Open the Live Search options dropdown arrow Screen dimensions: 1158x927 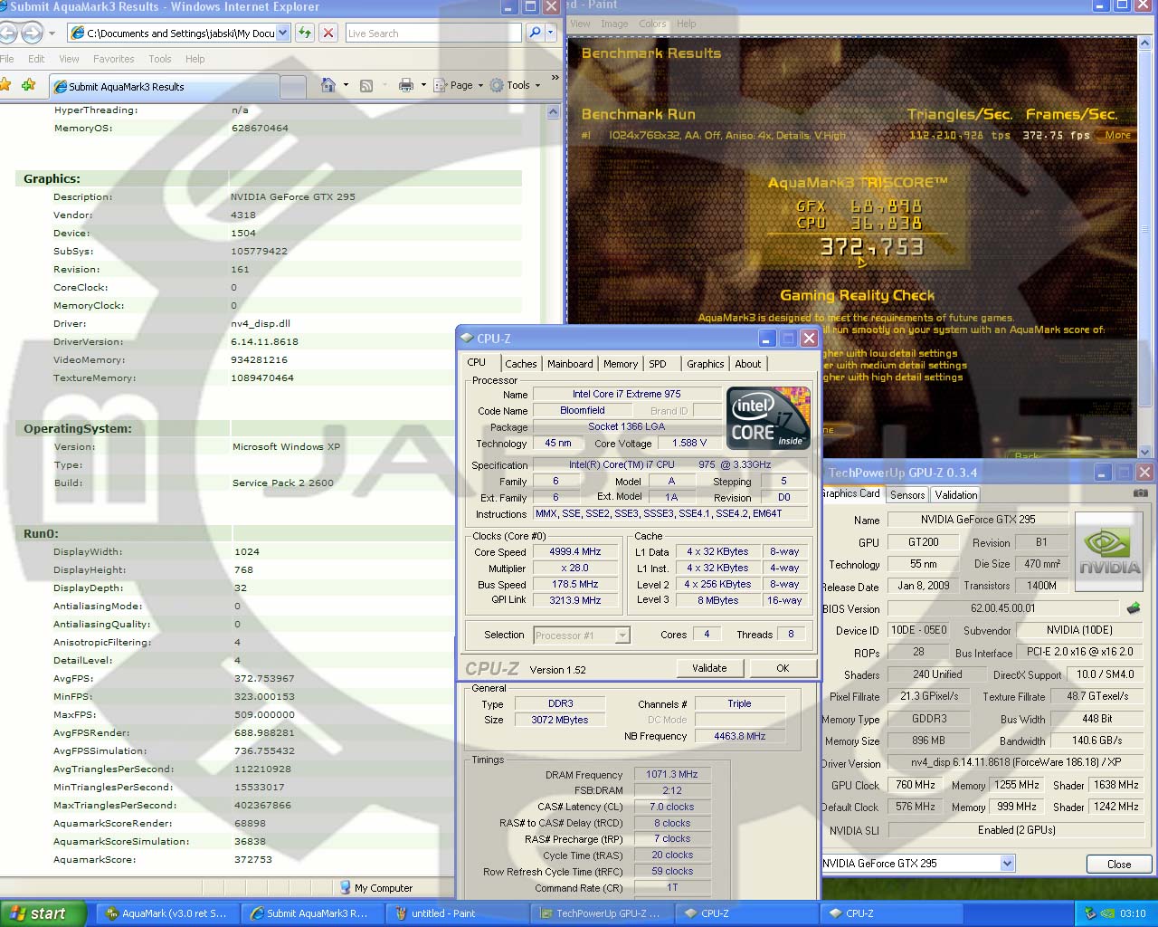[x=551, y=33]
